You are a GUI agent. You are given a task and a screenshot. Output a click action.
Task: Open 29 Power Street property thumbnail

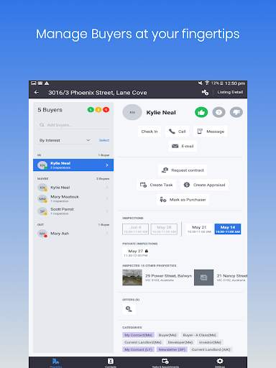132,277
